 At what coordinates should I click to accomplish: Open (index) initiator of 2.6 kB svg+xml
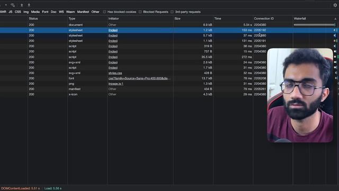click(x=113, y=63)
